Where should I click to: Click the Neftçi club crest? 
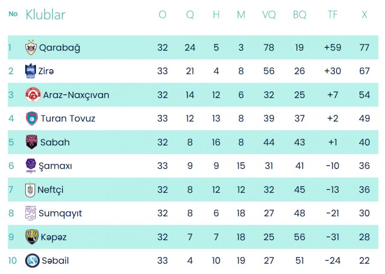point(30,190)
